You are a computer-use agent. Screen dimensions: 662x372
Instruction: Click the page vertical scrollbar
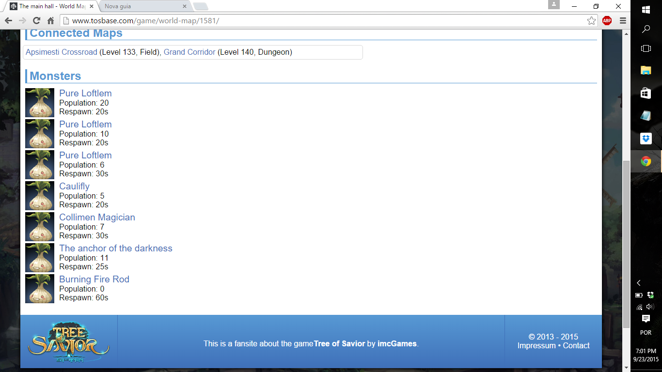[626, 242]
